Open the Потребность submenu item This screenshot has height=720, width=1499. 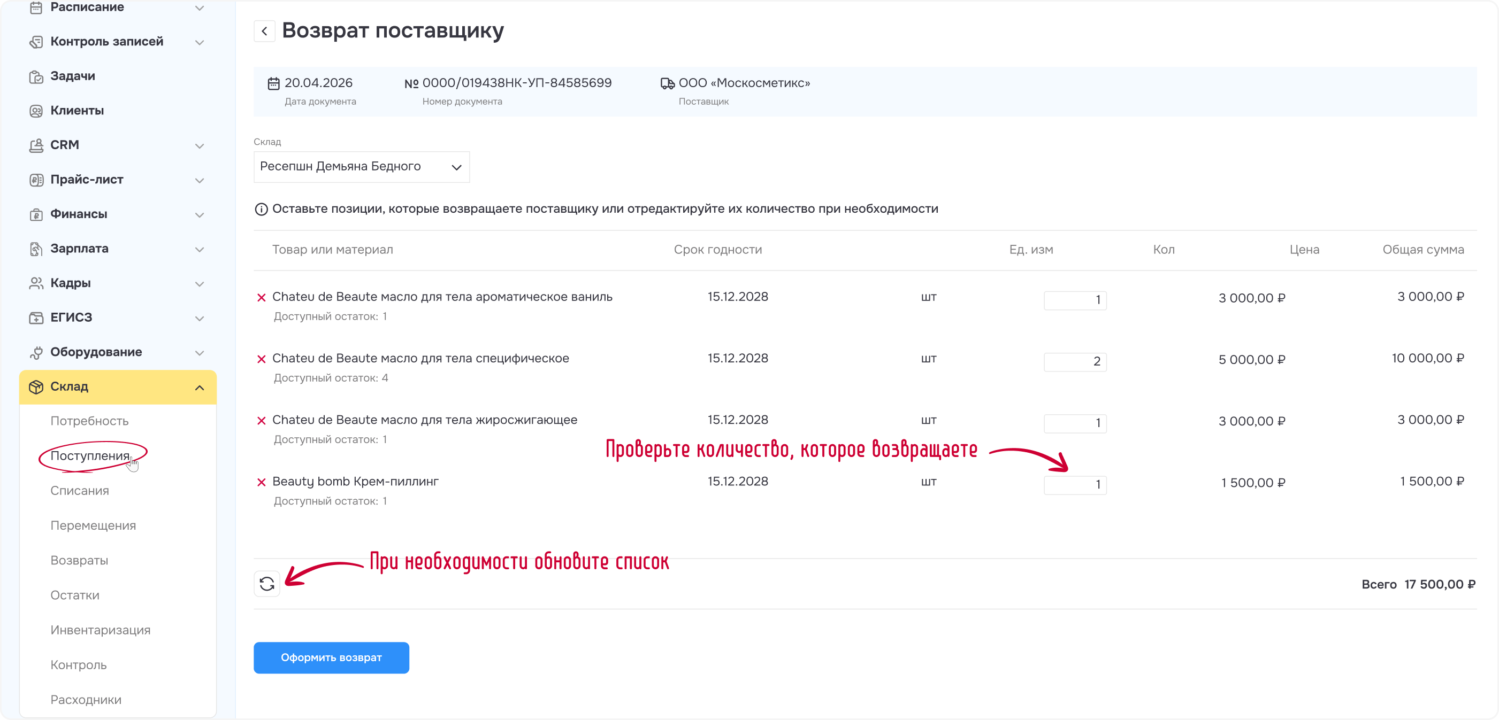coord(89,421)
